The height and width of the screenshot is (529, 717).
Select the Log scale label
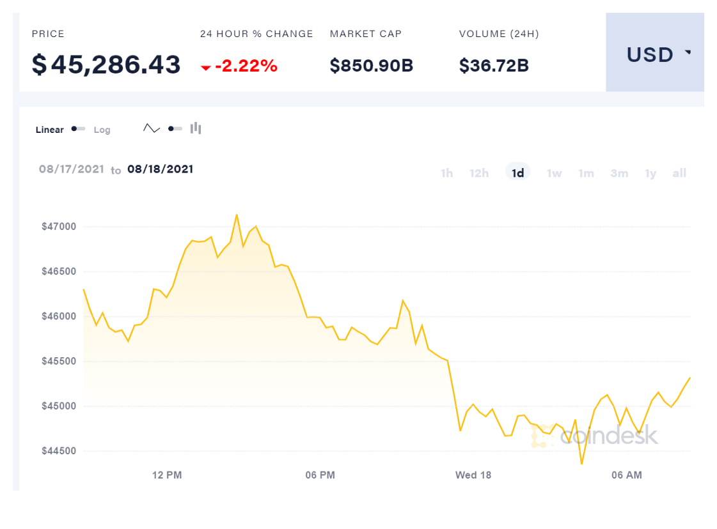pos(102,130)
